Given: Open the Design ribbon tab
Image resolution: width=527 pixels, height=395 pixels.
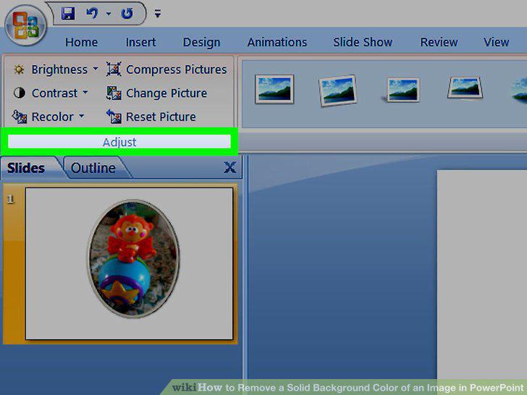Looking at the screenshot, I should click(x=201, y=42).
